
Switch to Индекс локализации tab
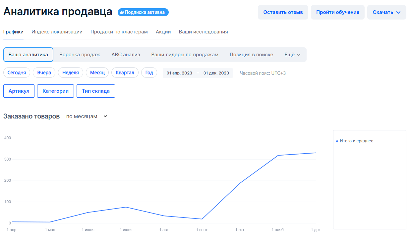tap(57, 32)
